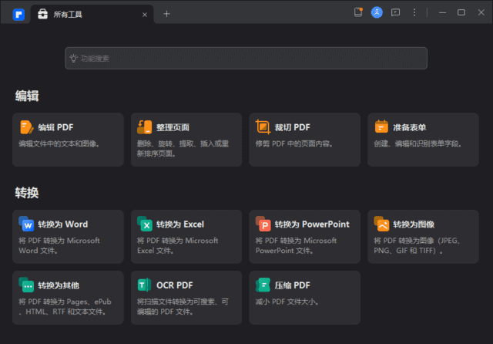
Task: Launch 压缩 PDF title
Action: (293, 285)
